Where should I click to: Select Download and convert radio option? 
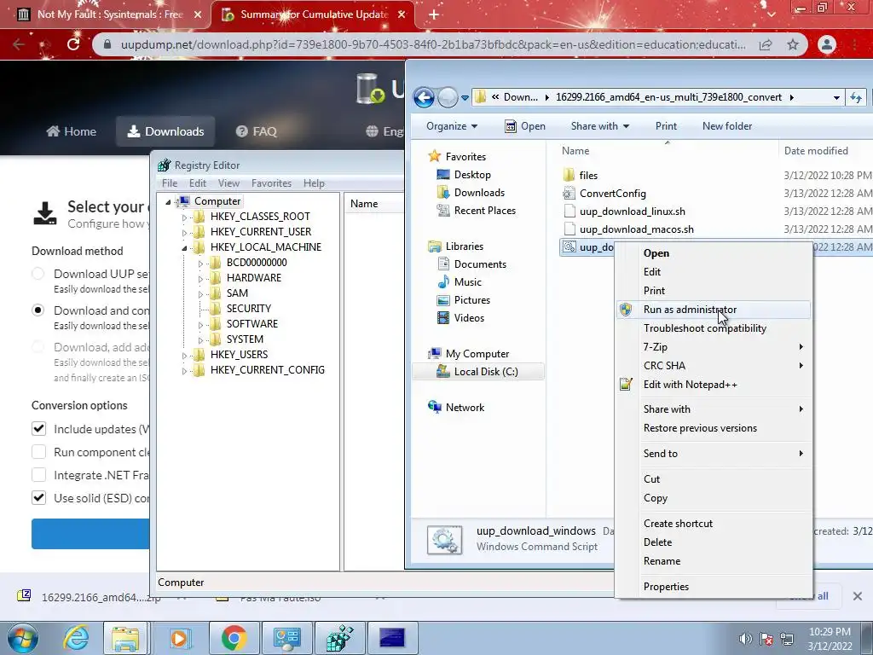click(38, 310)
